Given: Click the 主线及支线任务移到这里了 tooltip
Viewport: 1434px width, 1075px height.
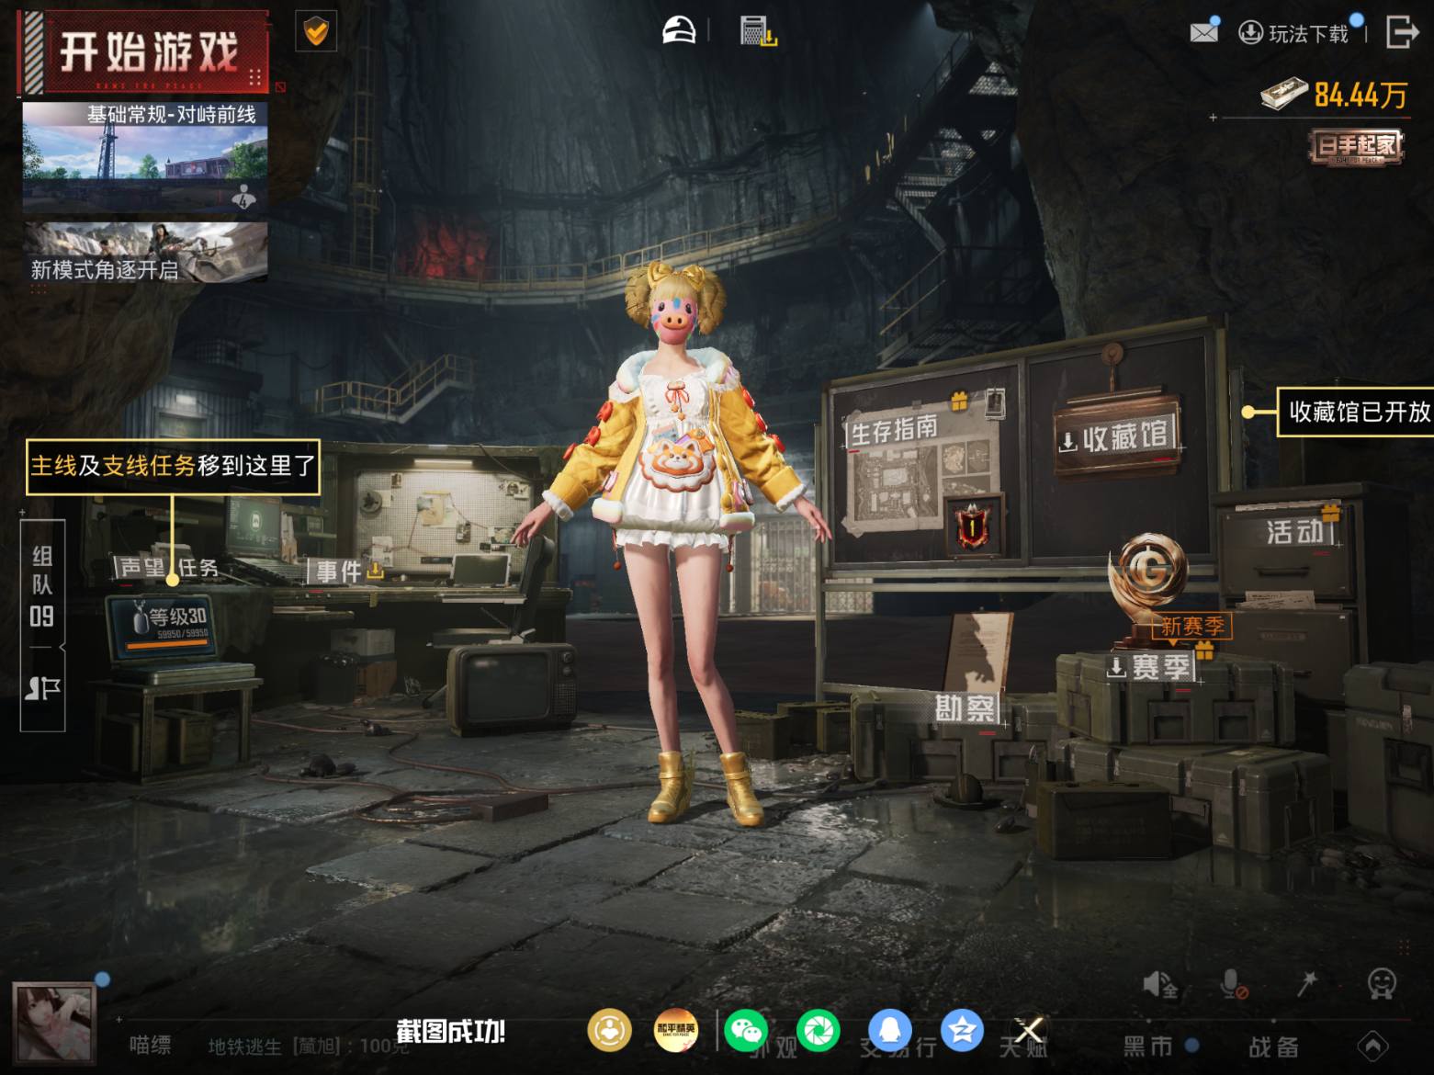Looking at the screenshot, I should coord(173,467).
